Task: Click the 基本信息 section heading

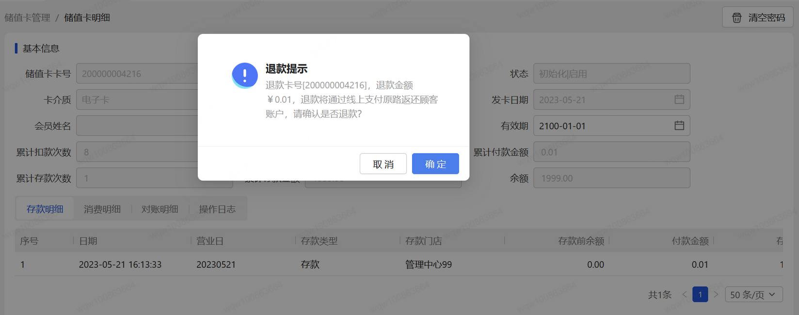Action: click(x=41, y=48)
